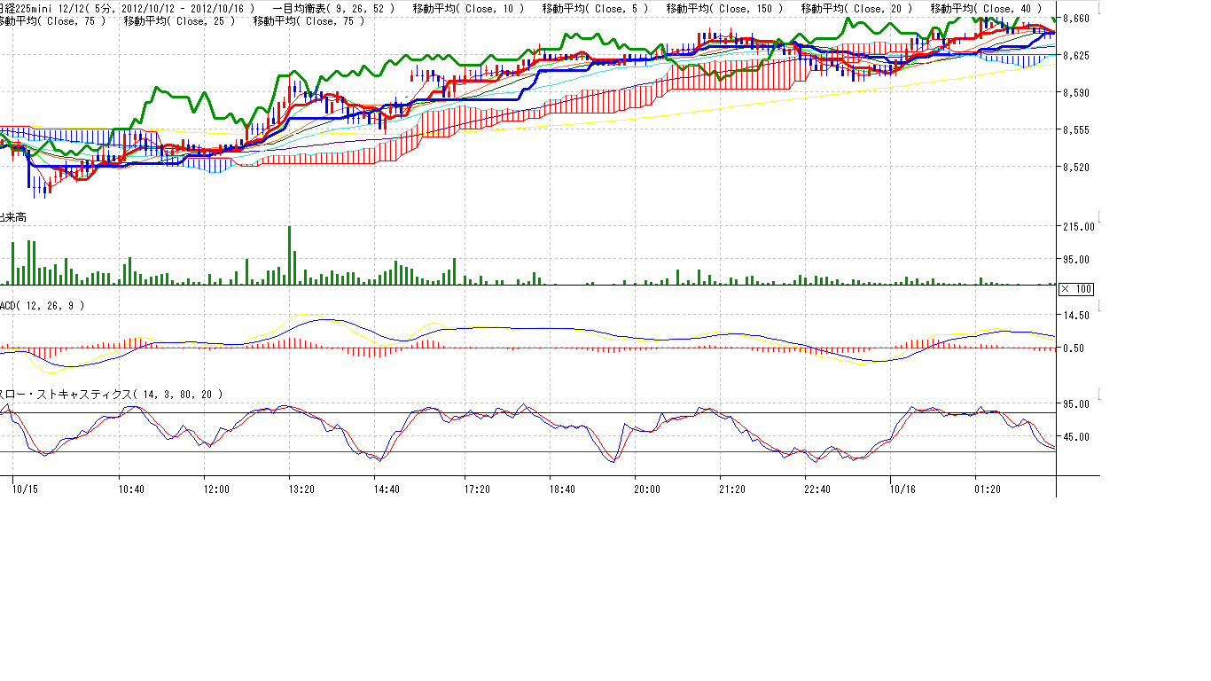The image size is (1211, 681).
Task: Click the 20:00 time axis marker
Action: [x=646, y=489]
